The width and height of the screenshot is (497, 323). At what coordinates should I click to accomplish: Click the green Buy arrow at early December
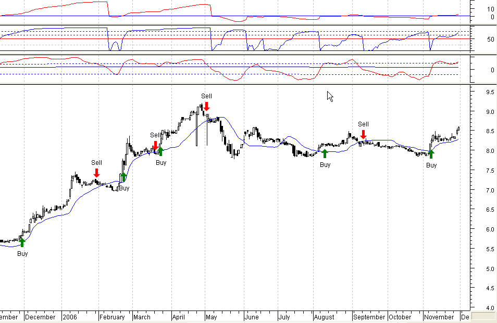tap(22, 243)
